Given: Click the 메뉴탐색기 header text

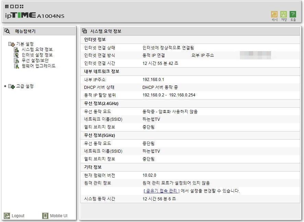Looking at the screenshot, I should tap(25, 31).
